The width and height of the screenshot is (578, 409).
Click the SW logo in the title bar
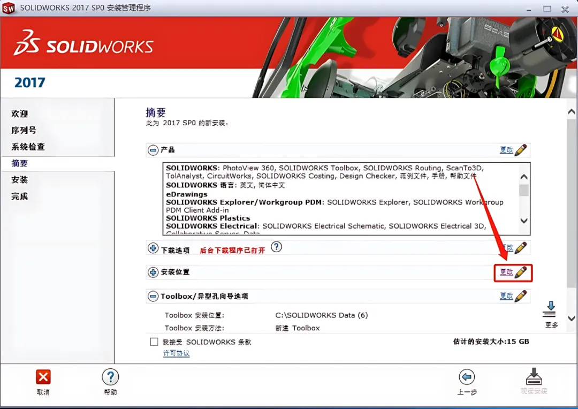9,8
